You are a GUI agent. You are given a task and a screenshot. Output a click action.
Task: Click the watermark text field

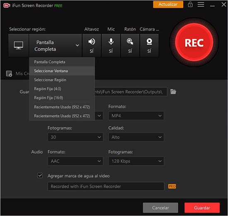pyautogui.click(x=106, y=186)
